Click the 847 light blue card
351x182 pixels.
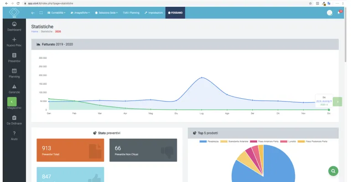click(70, 174)
